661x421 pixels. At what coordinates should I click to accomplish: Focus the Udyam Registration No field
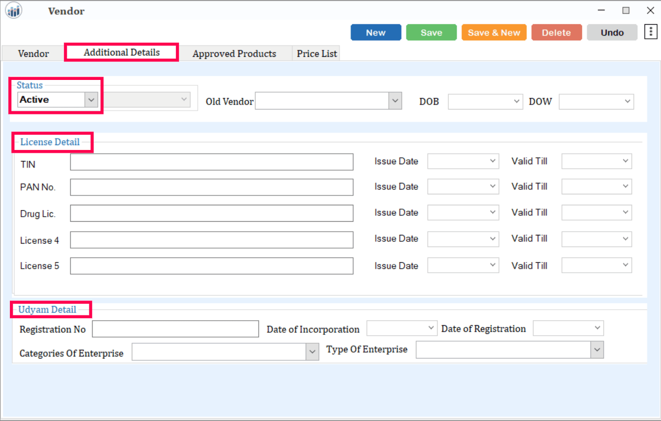pyautogui.click(x=175, y=329)
